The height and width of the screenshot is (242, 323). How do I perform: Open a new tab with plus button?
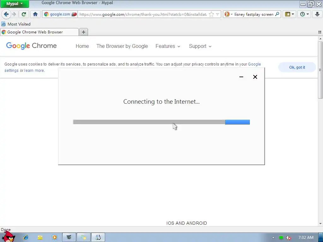(83, 32)
